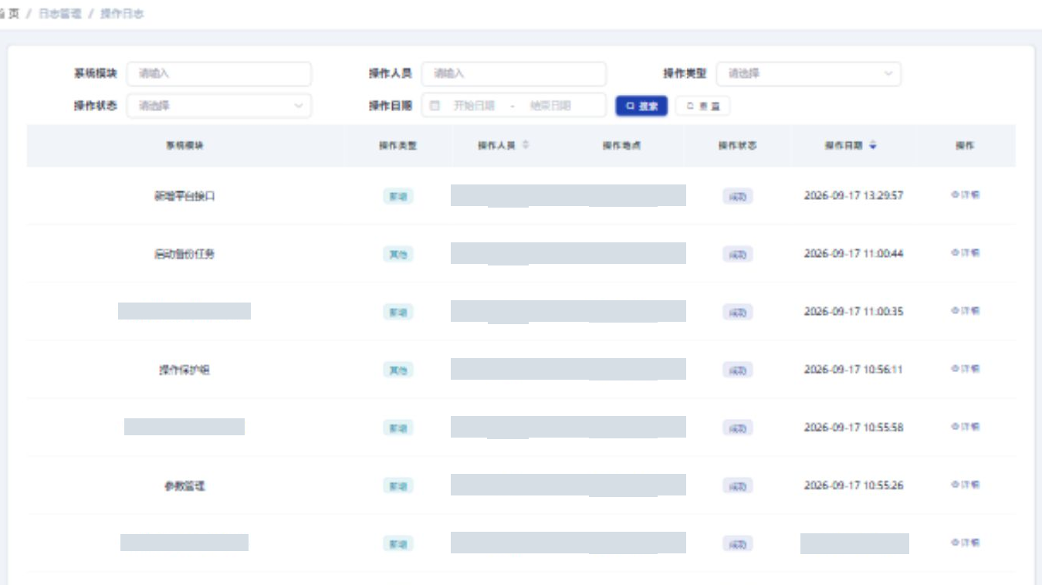Image resolution: width=1042 pixels, height=585 pixels.
Task: Click the 操作地点 column header
Action: click(x=622, y=145)
